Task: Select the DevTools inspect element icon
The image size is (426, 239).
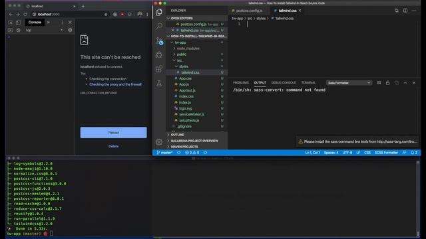Action: click(11, 23)
